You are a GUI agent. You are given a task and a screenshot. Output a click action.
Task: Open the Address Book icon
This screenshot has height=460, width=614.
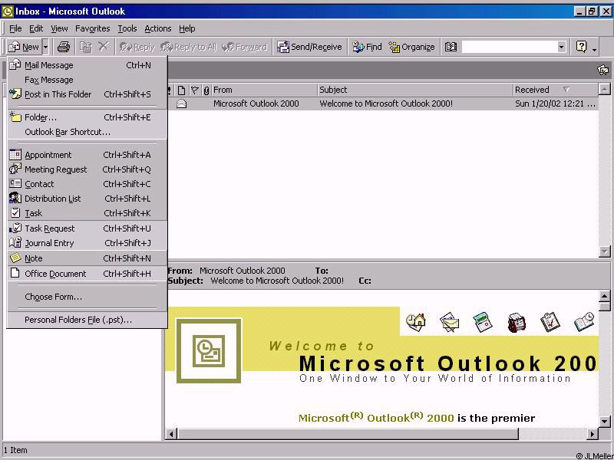pos(451,47)
